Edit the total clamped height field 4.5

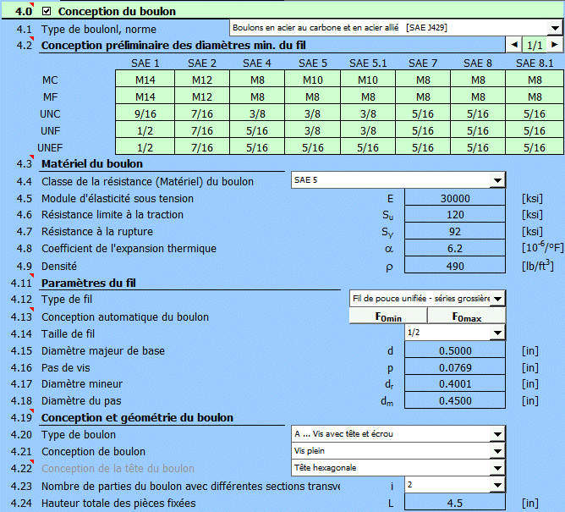pos(455,503)
